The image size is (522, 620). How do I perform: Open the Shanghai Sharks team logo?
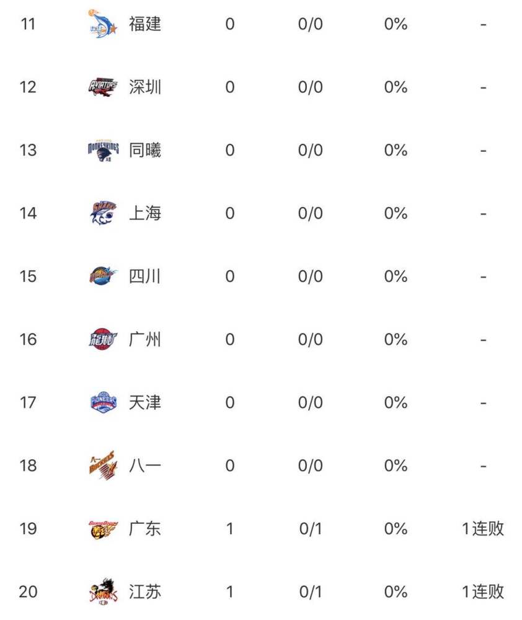(103, 213)
